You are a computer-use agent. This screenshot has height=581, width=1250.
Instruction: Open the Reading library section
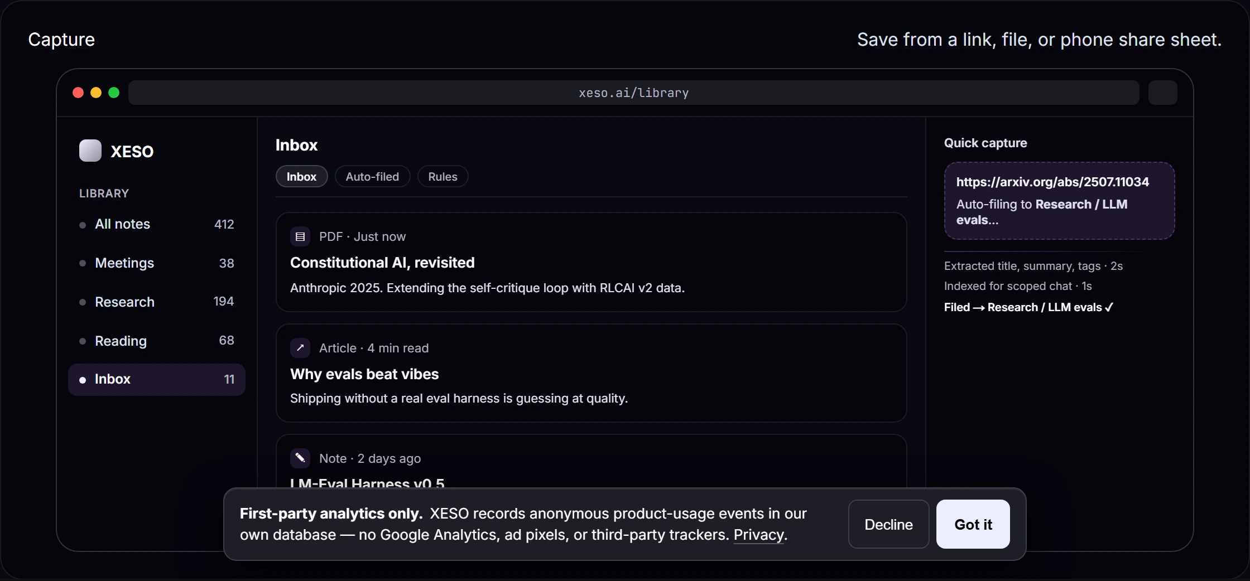[x=157, y=341]
